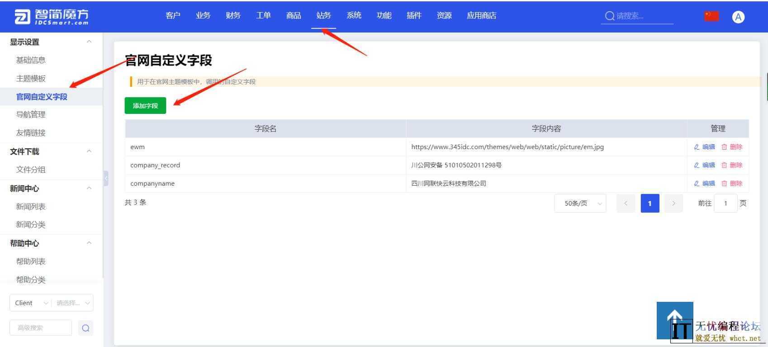768x347 pixels.
Task: Delete the company_record field
Action: (x=732, y=165)
